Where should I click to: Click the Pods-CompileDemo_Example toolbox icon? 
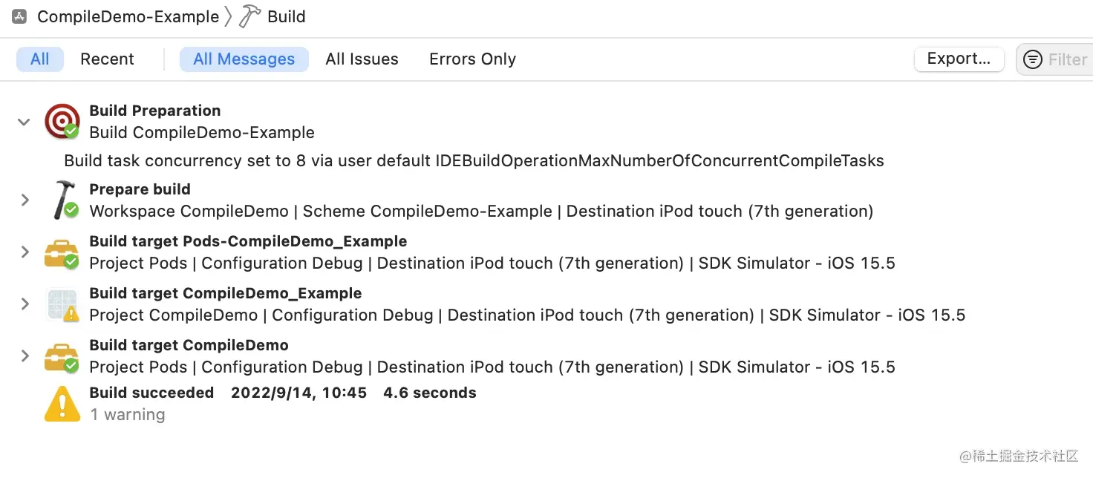tap(62, 252)
